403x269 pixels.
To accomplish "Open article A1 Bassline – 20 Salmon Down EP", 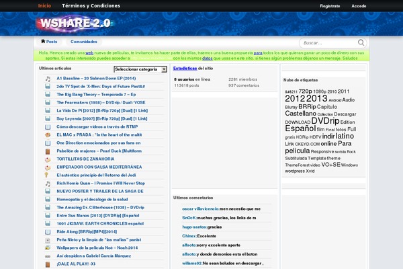I will coord(96,78).
